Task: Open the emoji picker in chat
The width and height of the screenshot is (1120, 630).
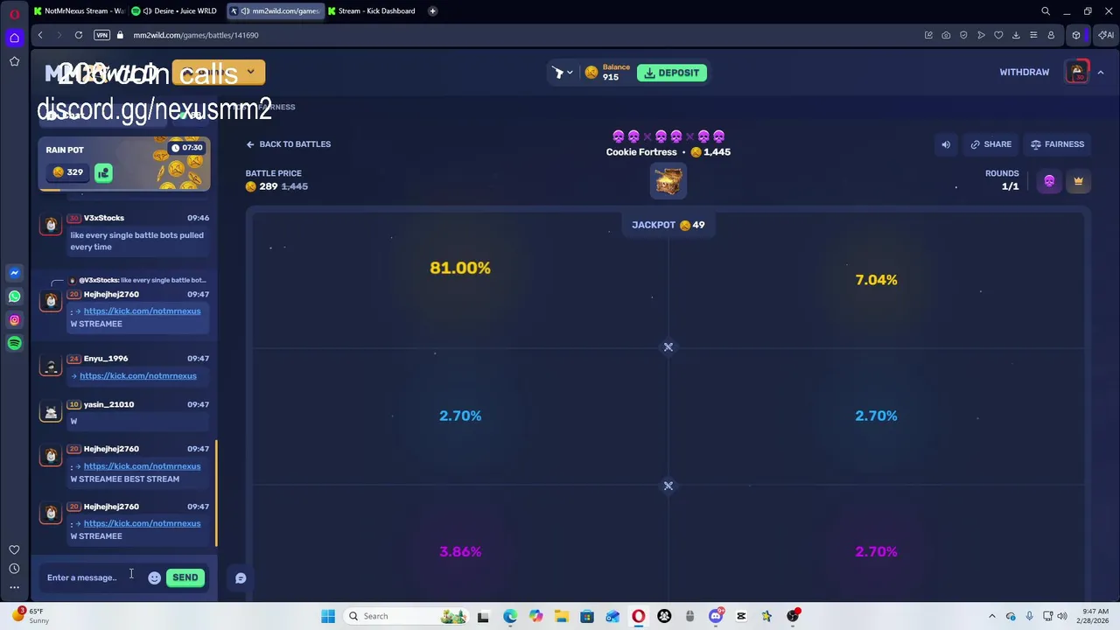Action: coord(154,577)
